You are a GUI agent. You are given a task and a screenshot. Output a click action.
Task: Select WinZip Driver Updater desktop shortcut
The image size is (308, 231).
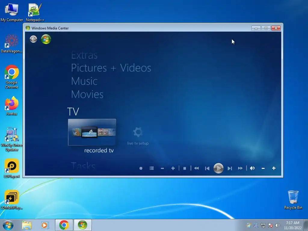12,140
